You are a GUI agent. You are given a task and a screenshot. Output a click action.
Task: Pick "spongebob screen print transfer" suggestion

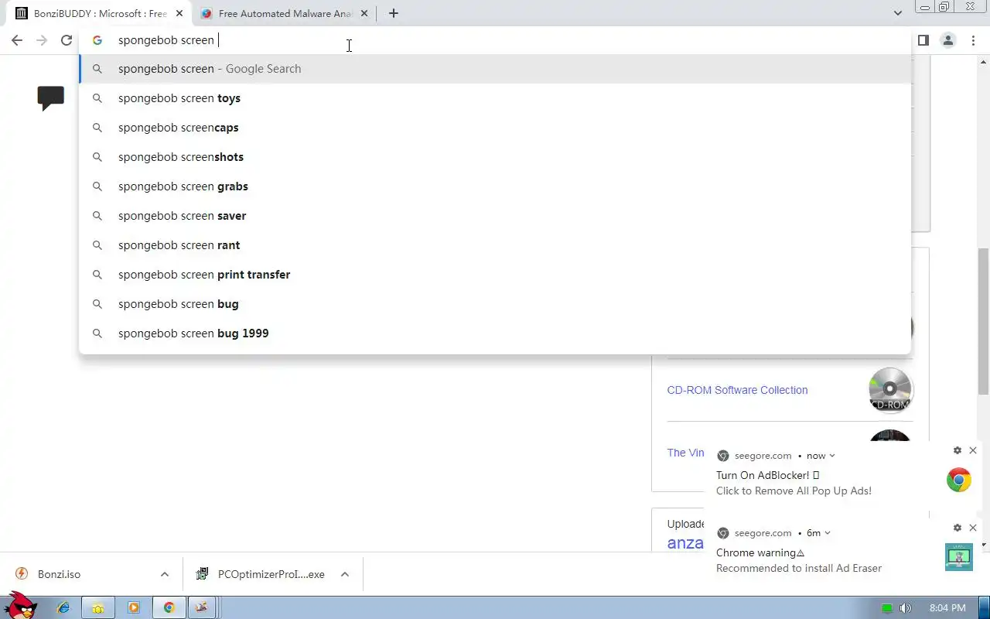pyautogui.click(x=495, y=275)
